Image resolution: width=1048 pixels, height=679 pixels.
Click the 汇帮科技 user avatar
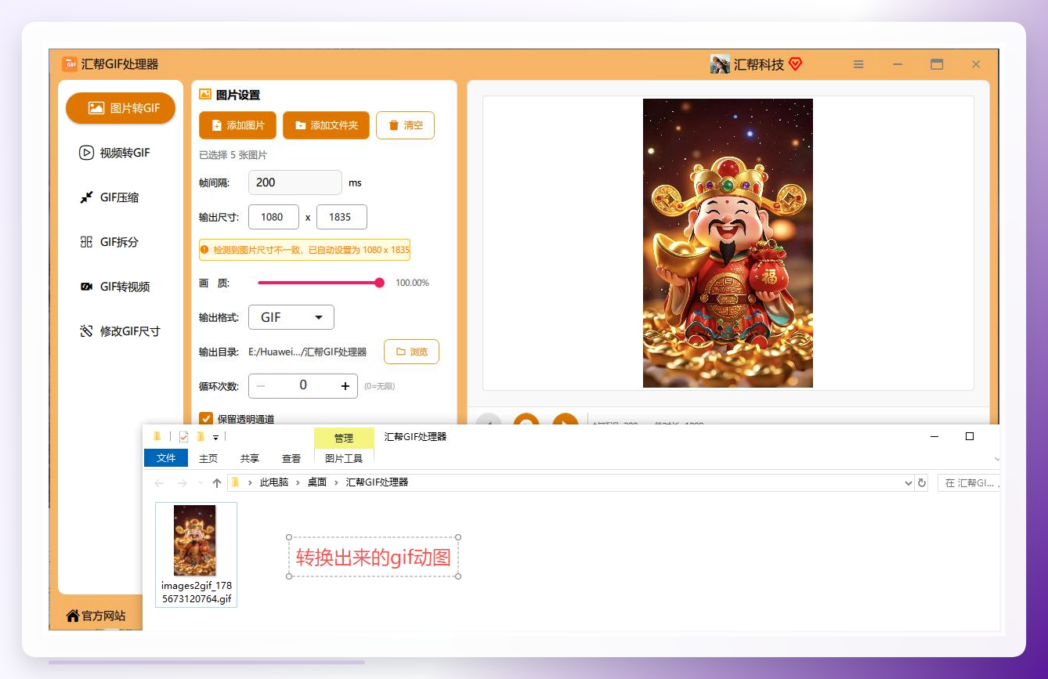720,64
